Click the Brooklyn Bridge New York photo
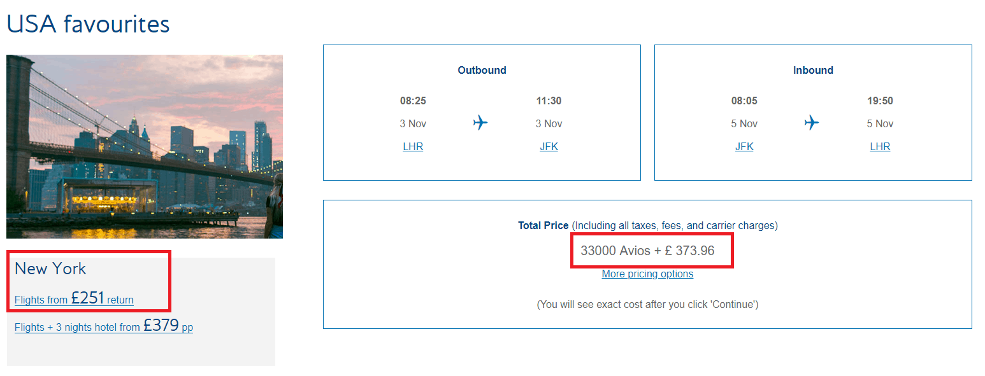This screenshot has height=376, width=985. pyautogui.click(x=144, y=146)
